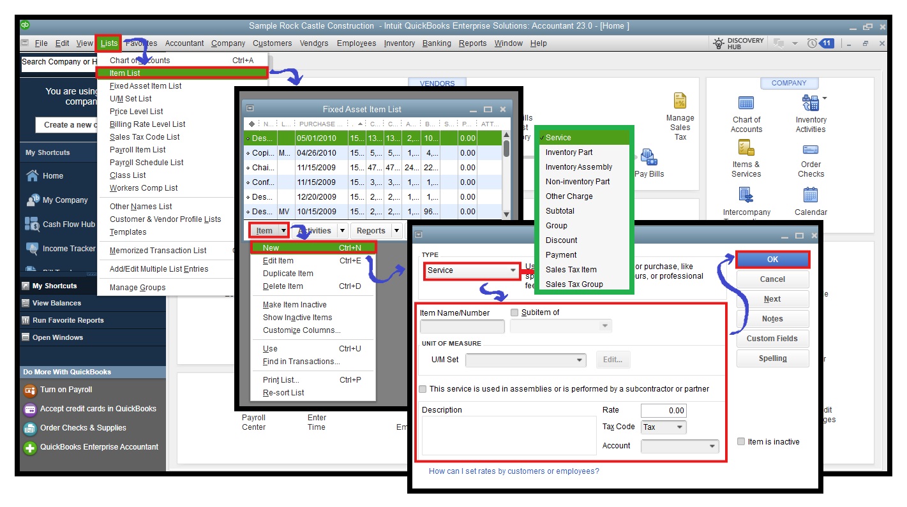Screen dimensions: 907x507
Task: Choose Item List from Lists menu
Action: point(182,73)
